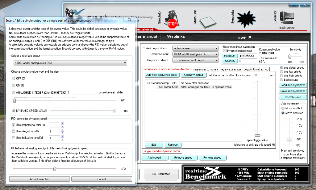316x190 pixels.
Task: Click the Simulator STOP seat icon
Action: [172, 19]
